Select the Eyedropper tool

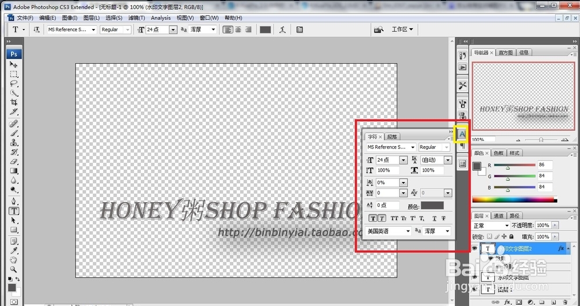point(14,251)
